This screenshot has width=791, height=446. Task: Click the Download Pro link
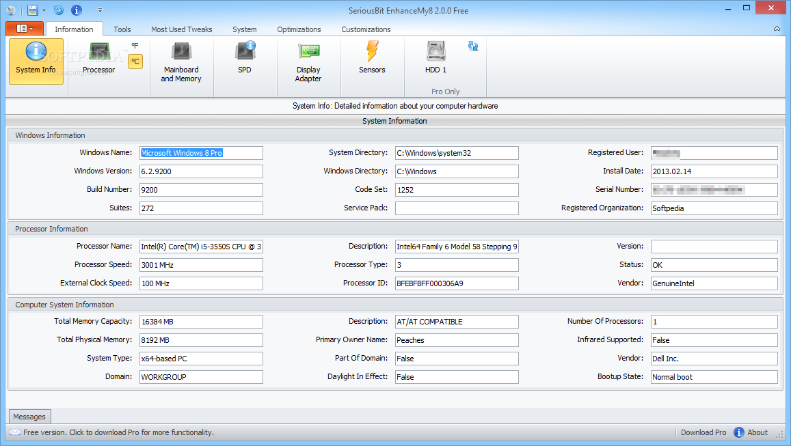coord(703,432)
